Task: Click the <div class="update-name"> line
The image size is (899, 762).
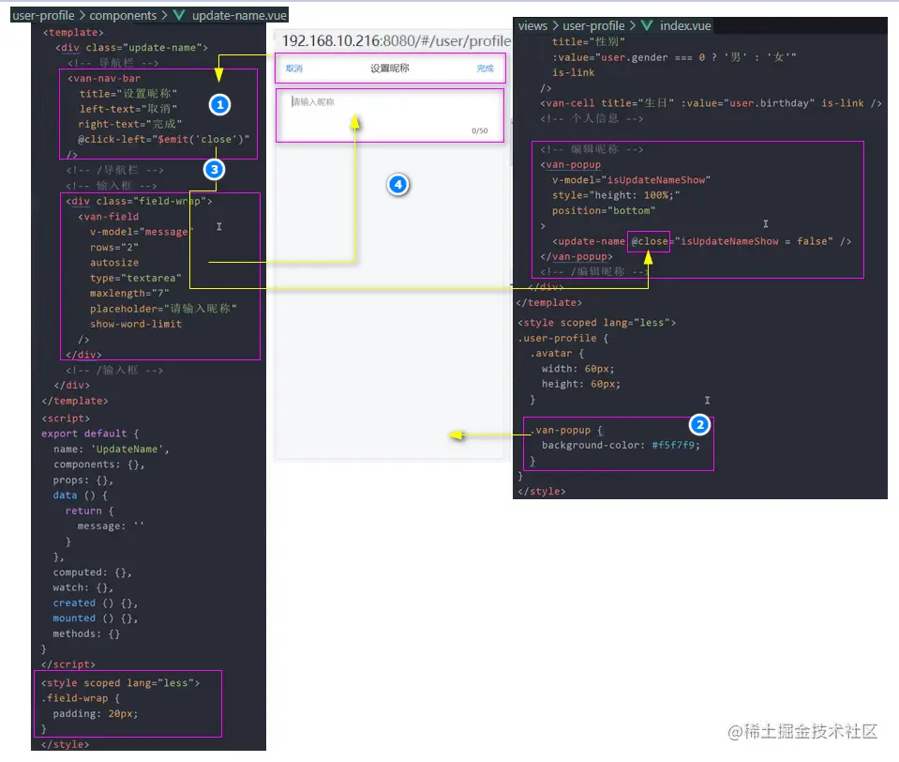Action: click(131, 48)
